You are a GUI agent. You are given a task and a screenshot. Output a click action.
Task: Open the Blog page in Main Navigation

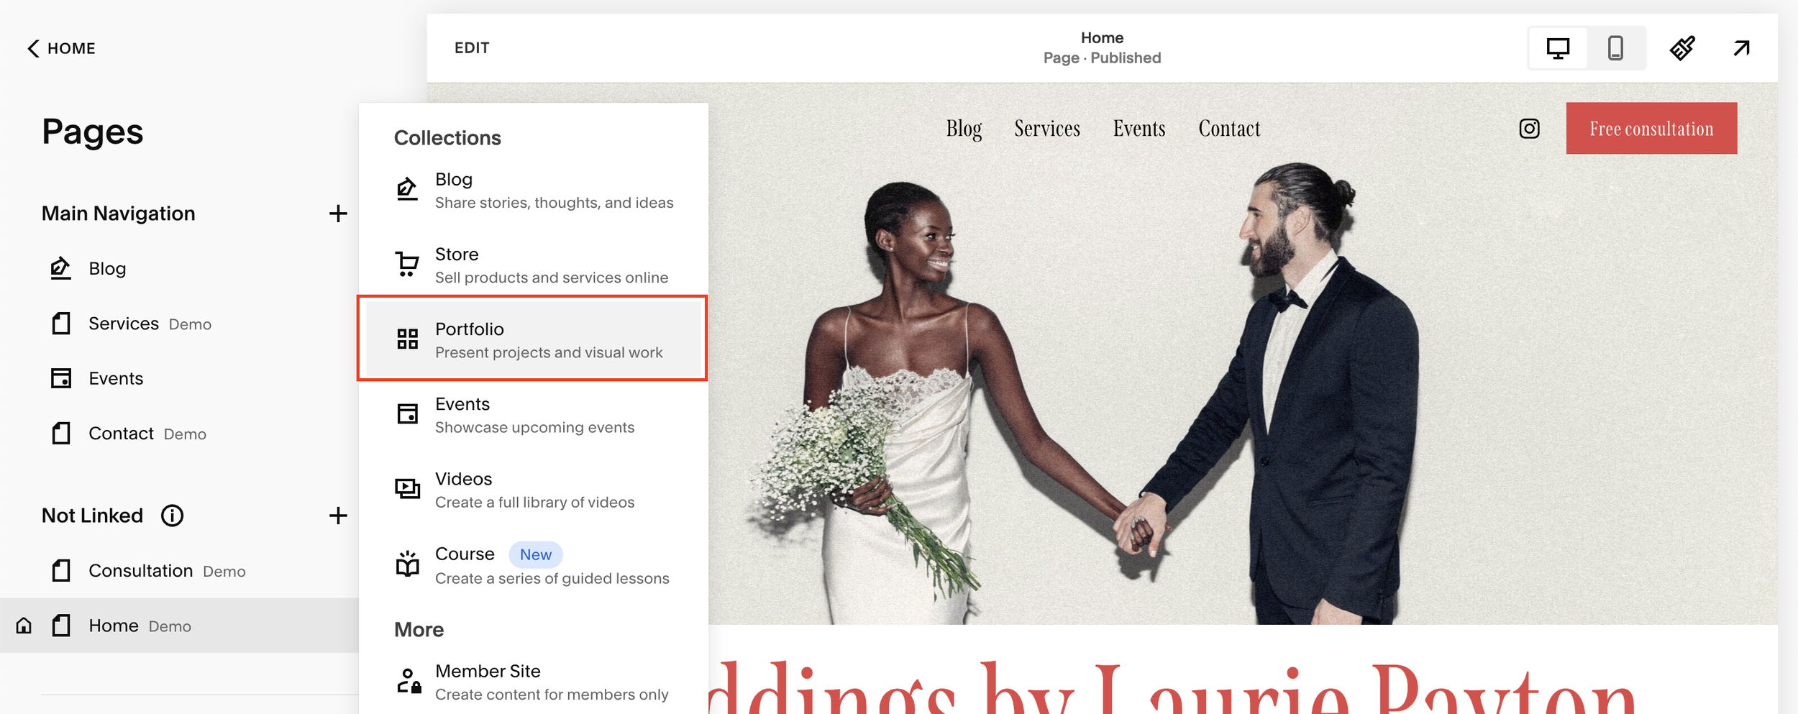click(x=107, y=268)
